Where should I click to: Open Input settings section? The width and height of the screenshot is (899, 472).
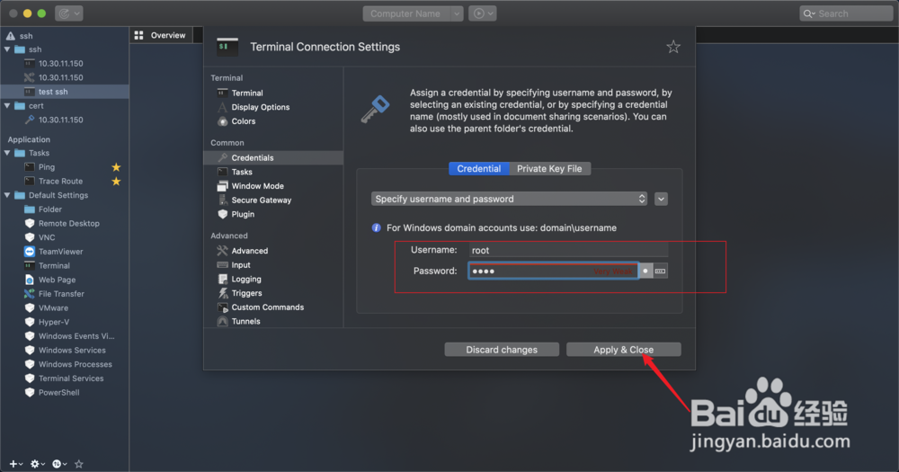click(x=241, y=265)
